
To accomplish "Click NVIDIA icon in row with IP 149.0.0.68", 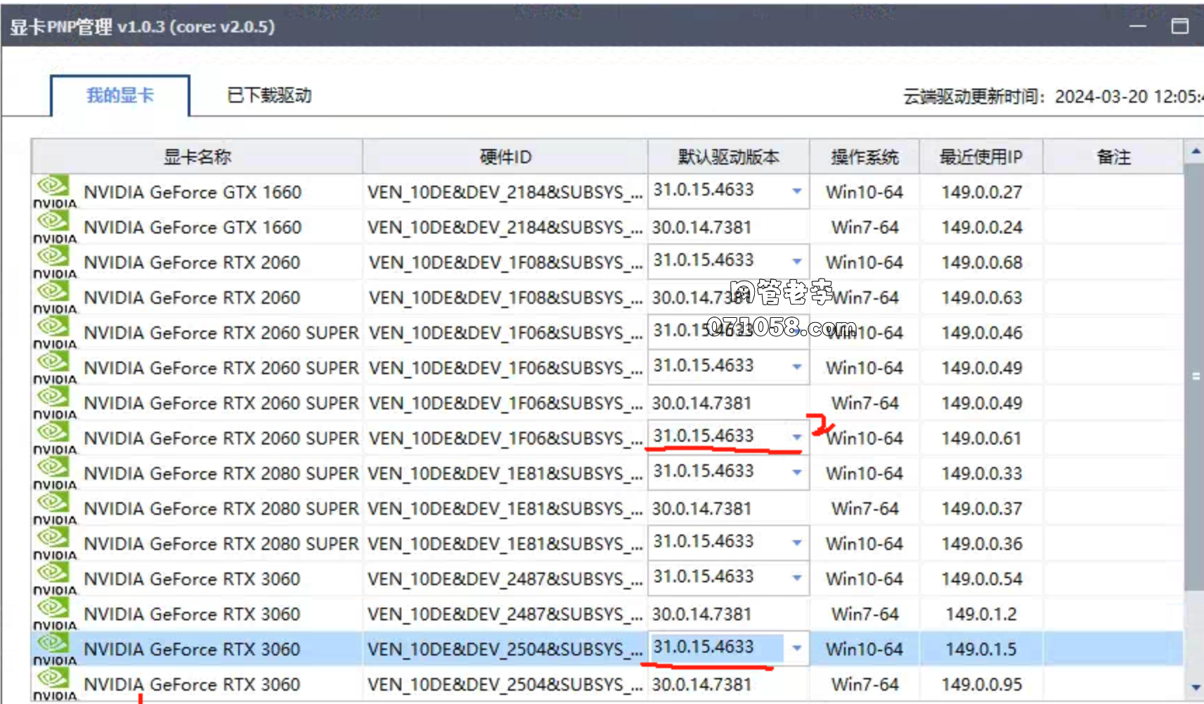I will click(55, 262).
